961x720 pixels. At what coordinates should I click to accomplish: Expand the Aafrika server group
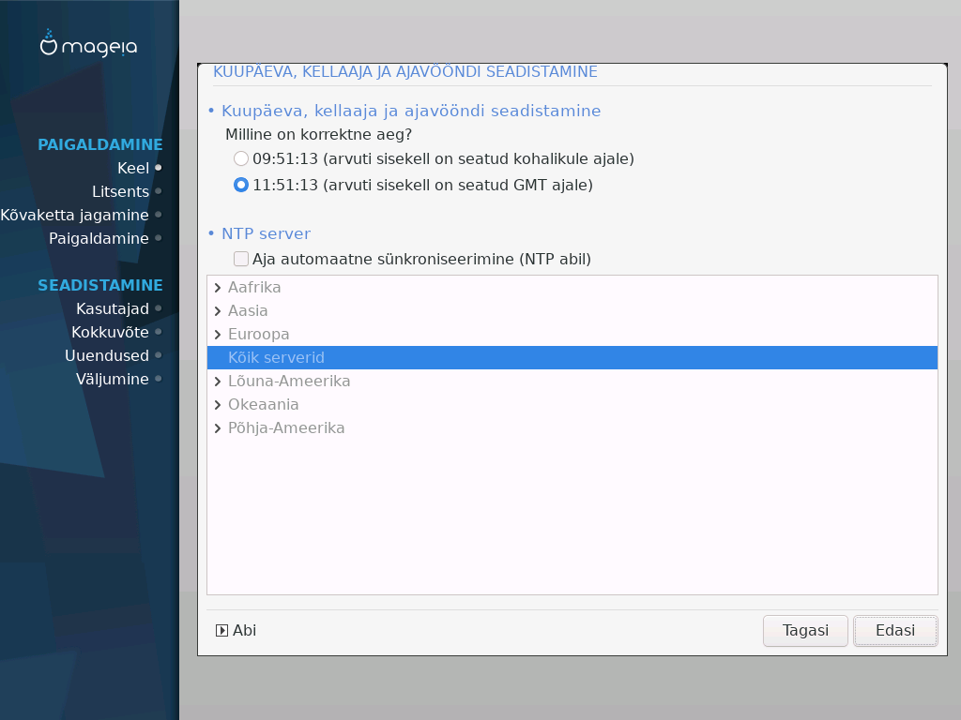(x=218, y=288)
